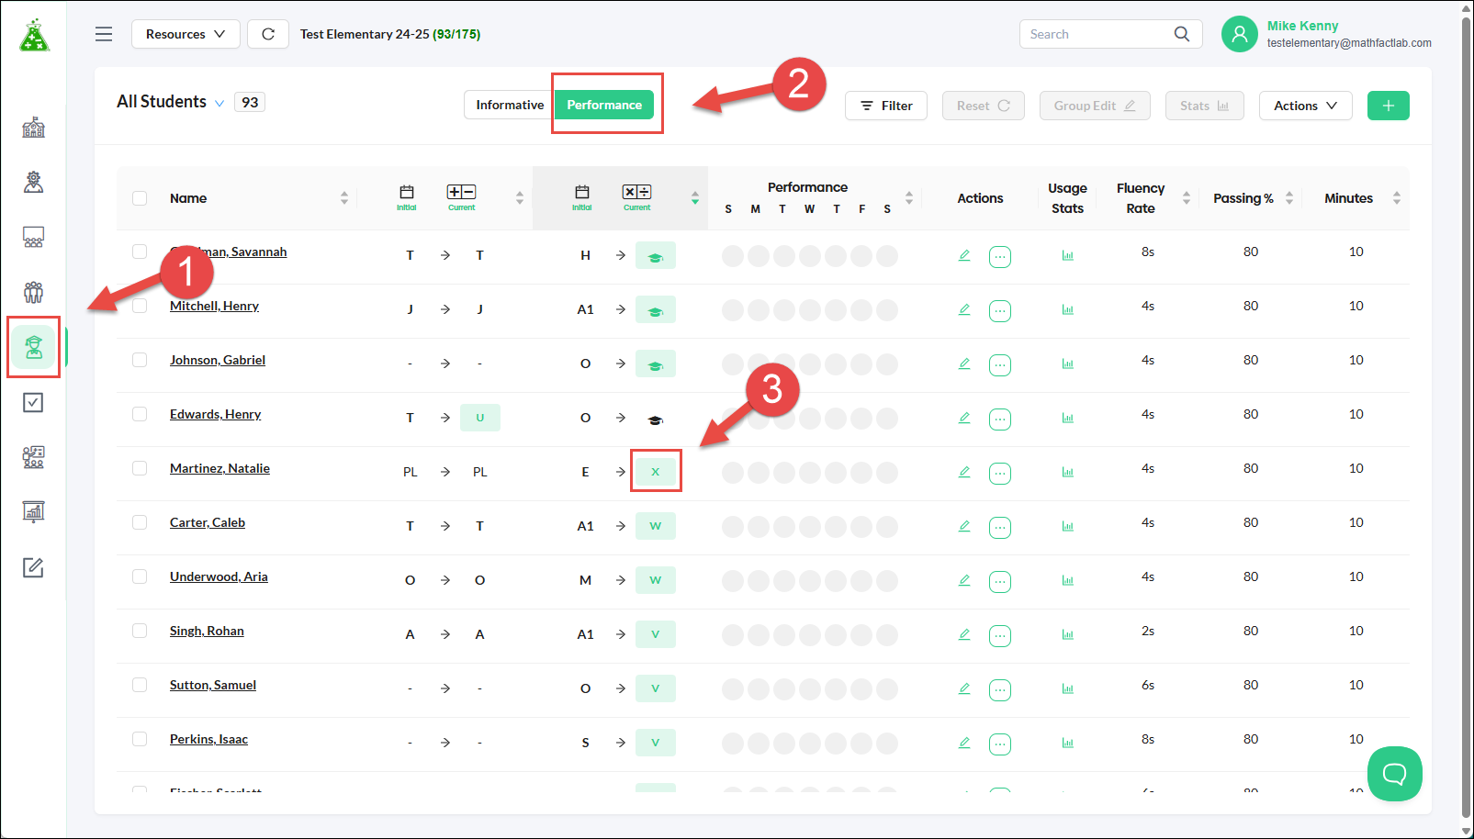Click the search magnifier icon
This screenshot has height=839, width=1474.
coord(1182,34)
